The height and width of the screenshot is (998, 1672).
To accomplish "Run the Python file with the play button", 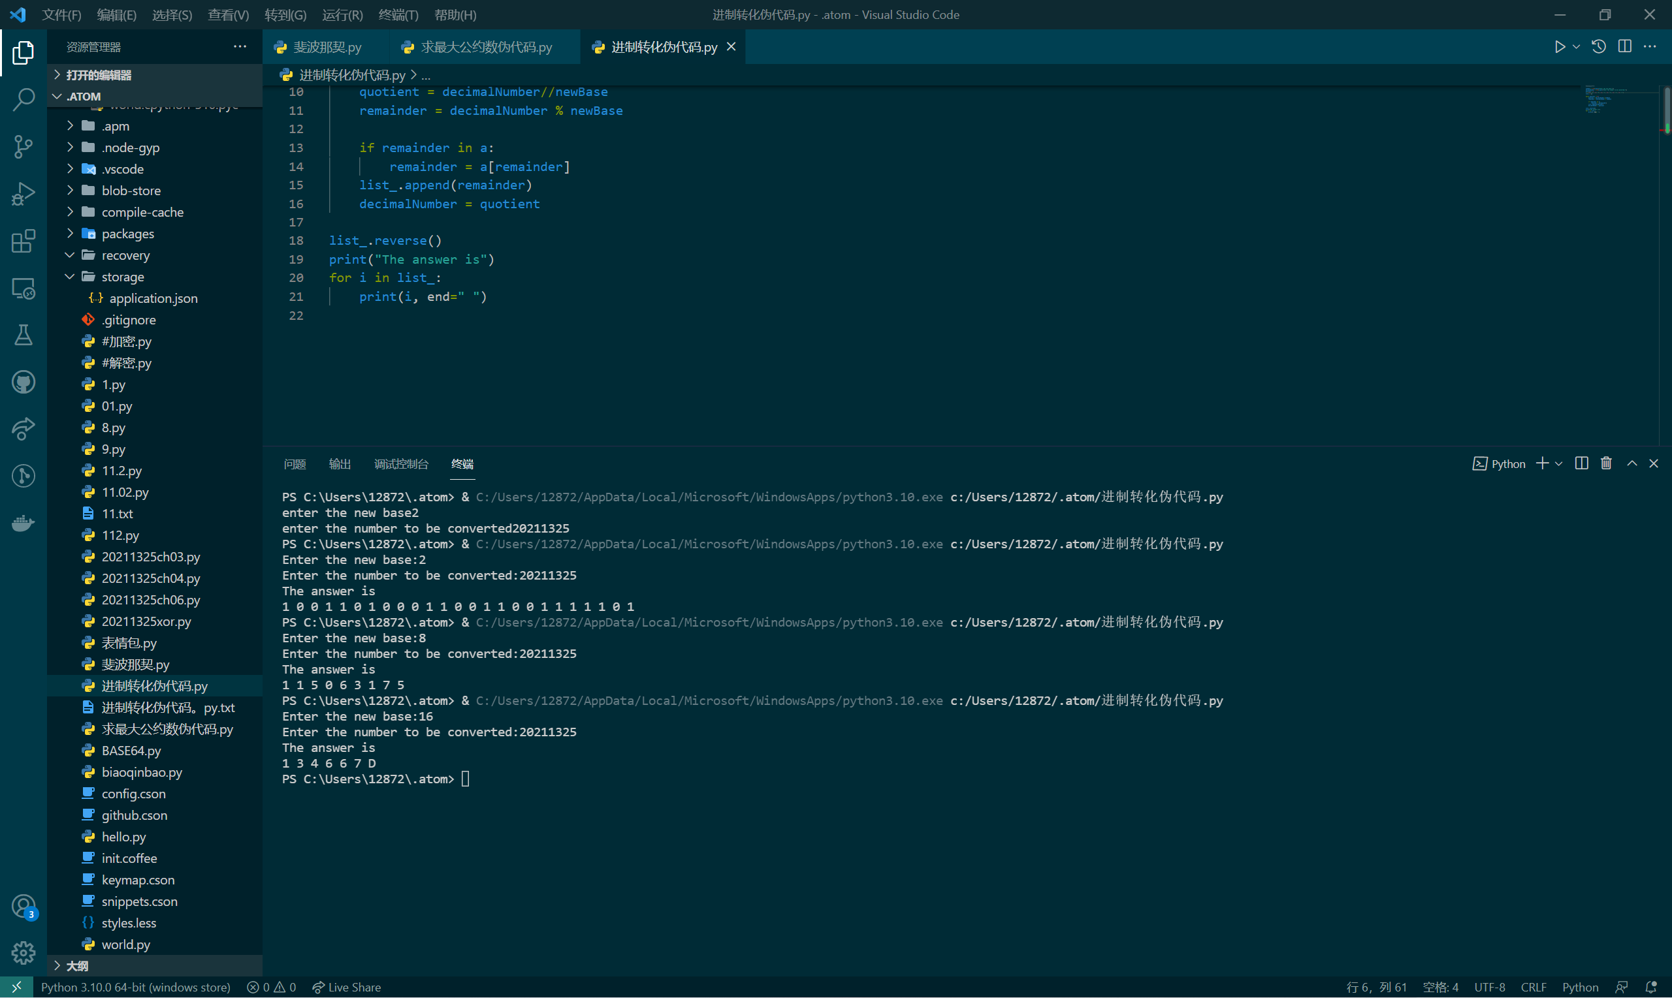I will [x=1559, y=46].
